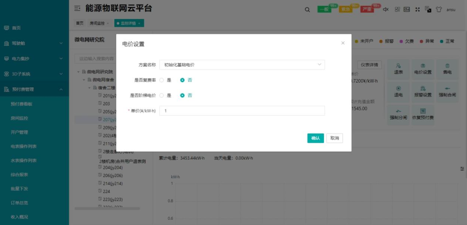
Task: Open the 一般 alarm badge
Action: pyautogui.click(x=324, y=9)
